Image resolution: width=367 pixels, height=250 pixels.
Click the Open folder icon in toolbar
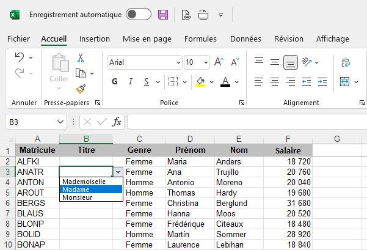[203, 15]
